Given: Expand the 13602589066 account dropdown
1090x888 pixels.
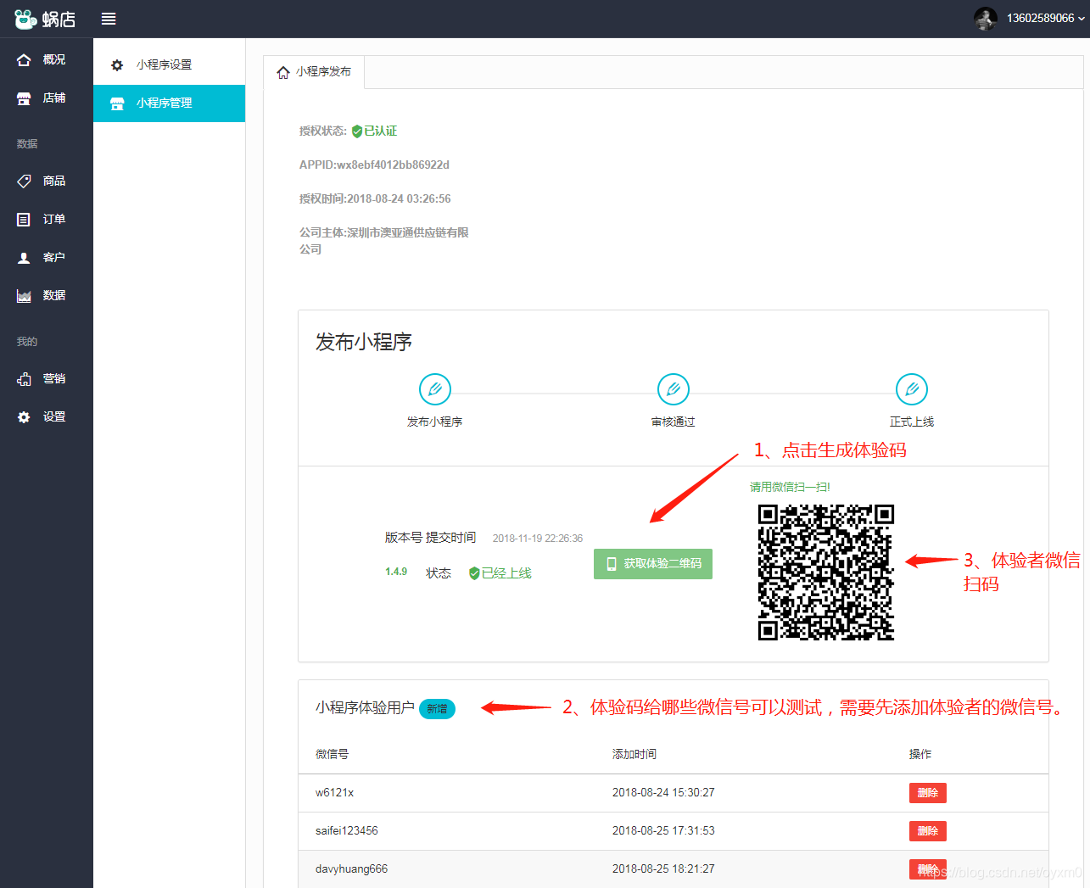Looking at the screenshot, I should click(1045, 19).
